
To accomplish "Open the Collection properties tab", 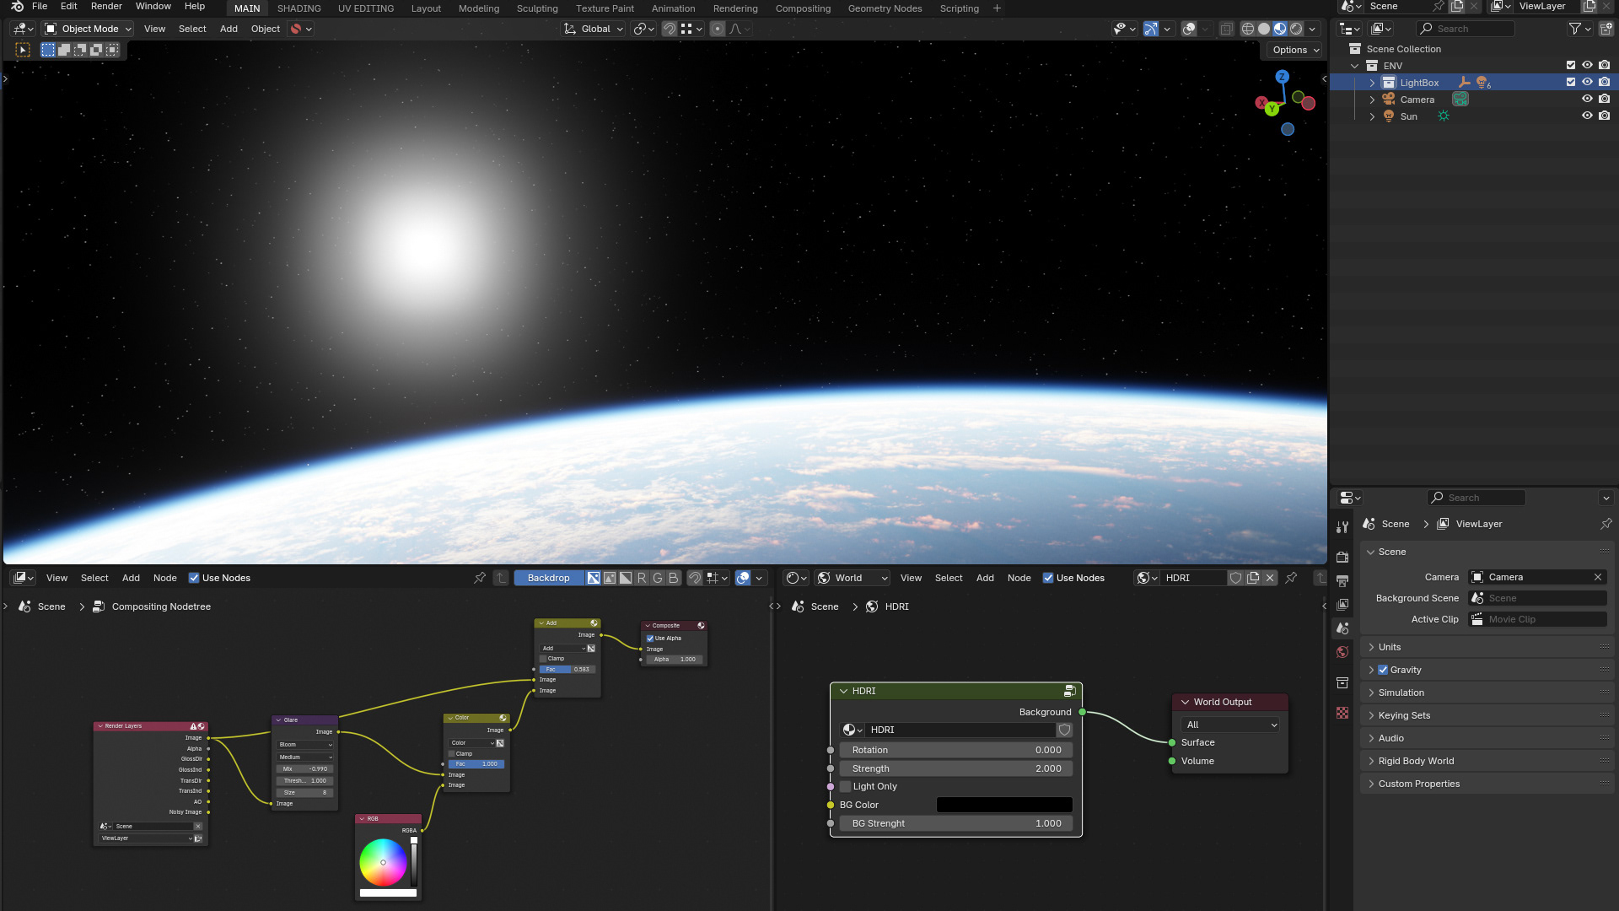I will point(1342,682).
